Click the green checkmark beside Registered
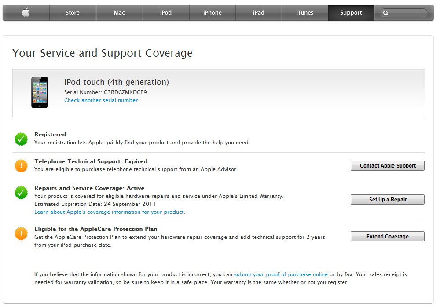436x307 pixels. [x=21, y=139]
